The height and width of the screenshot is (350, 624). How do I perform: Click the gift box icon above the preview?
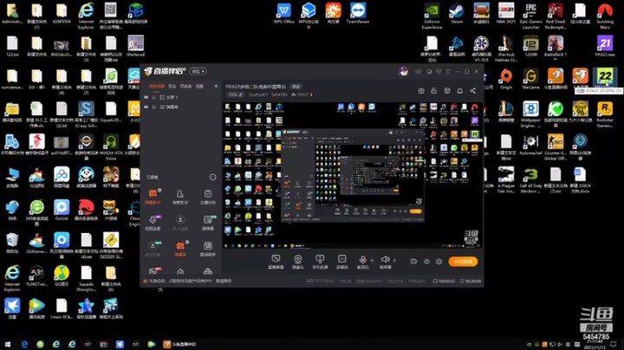(421, 91)
